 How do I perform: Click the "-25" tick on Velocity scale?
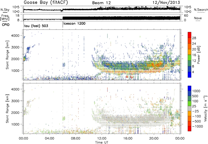[x=196, y=111]
